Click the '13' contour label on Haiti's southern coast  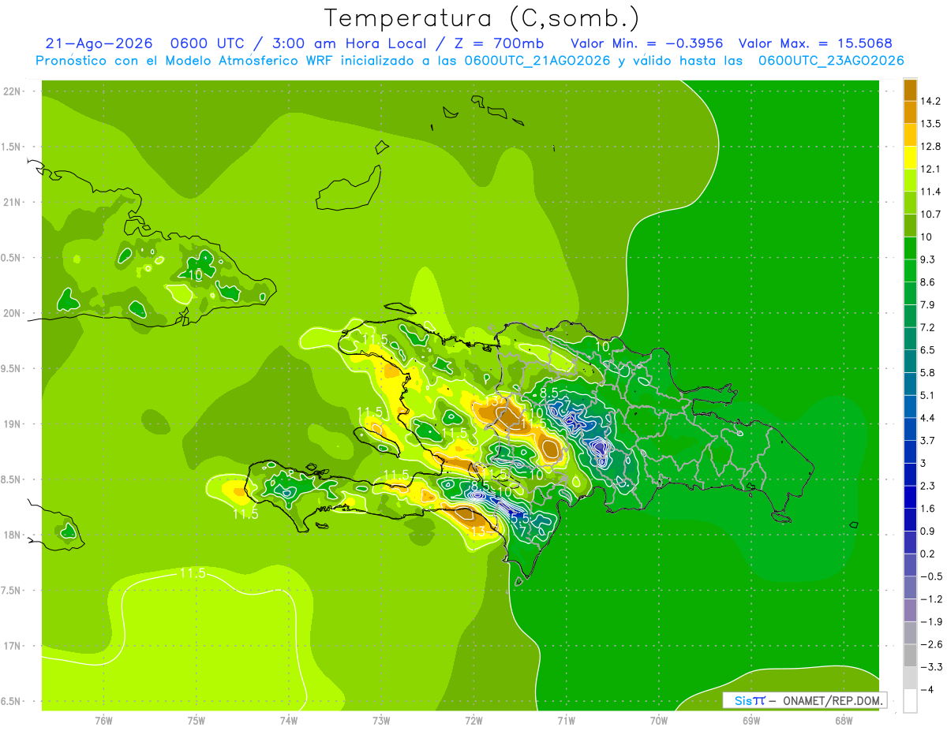[478, 531]
